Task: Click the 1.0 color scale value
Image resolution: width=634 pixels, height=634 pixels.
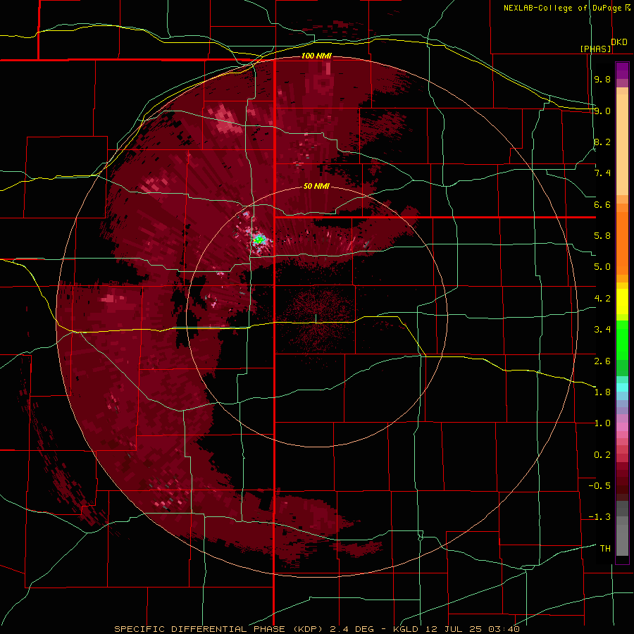Action: pos(602,423)
